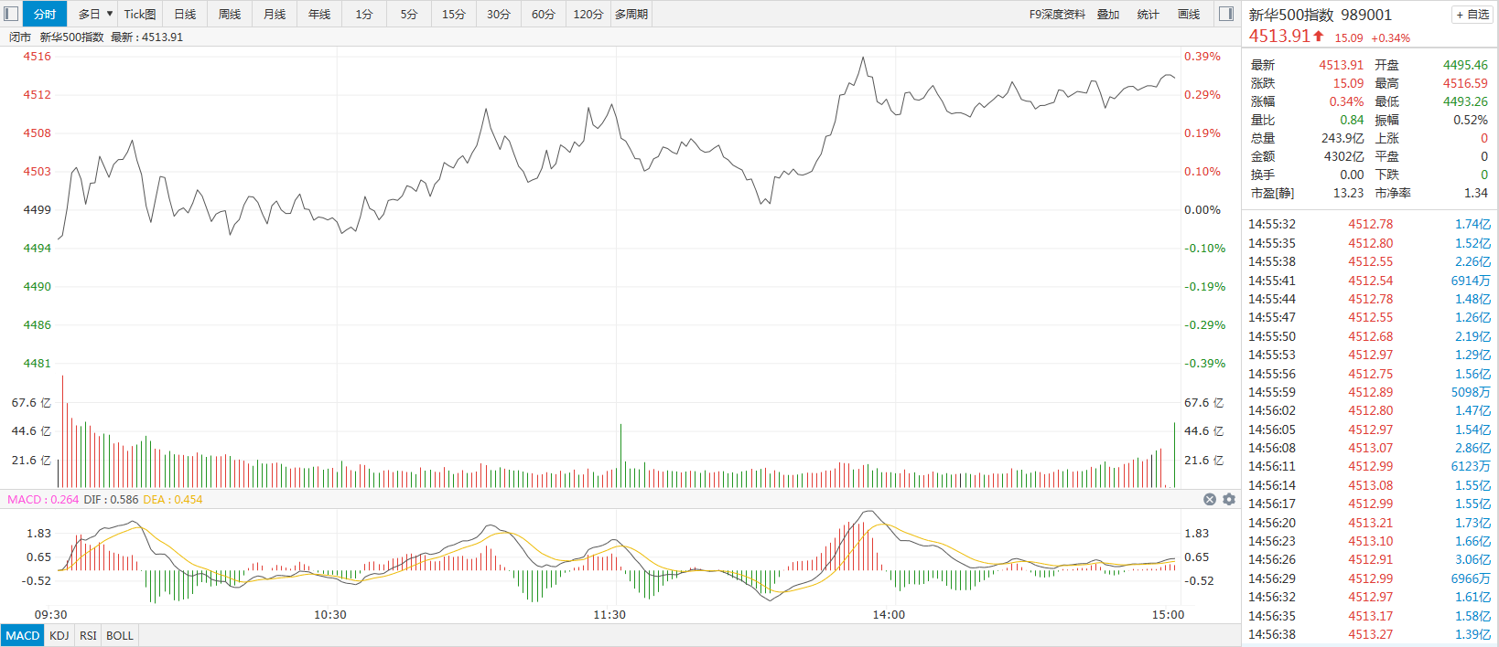Click the 14:56:38 tick row

[1369, 634]
